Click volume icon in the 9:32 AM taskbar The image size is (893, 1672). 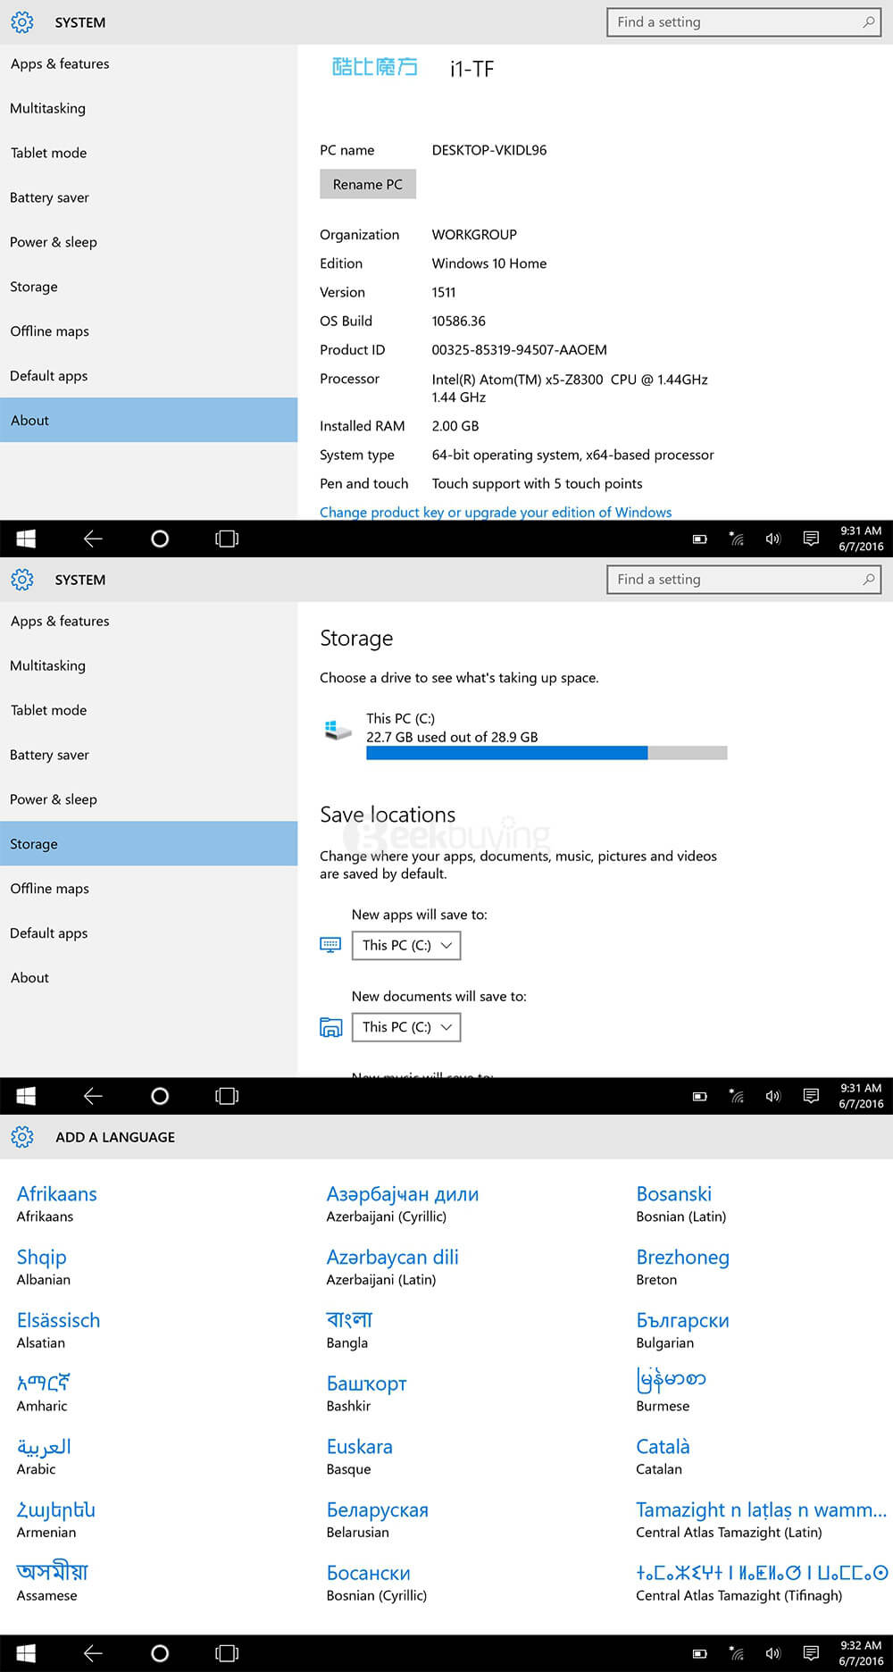(773, 1653)
